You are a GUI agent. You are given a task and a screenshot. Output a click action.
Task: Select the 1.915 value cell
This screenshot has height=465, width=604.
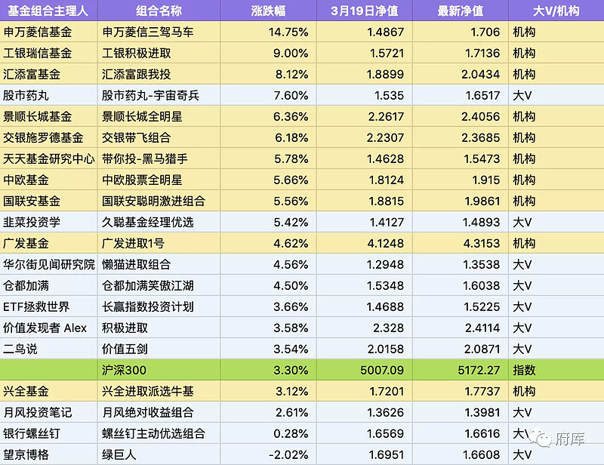461,180
